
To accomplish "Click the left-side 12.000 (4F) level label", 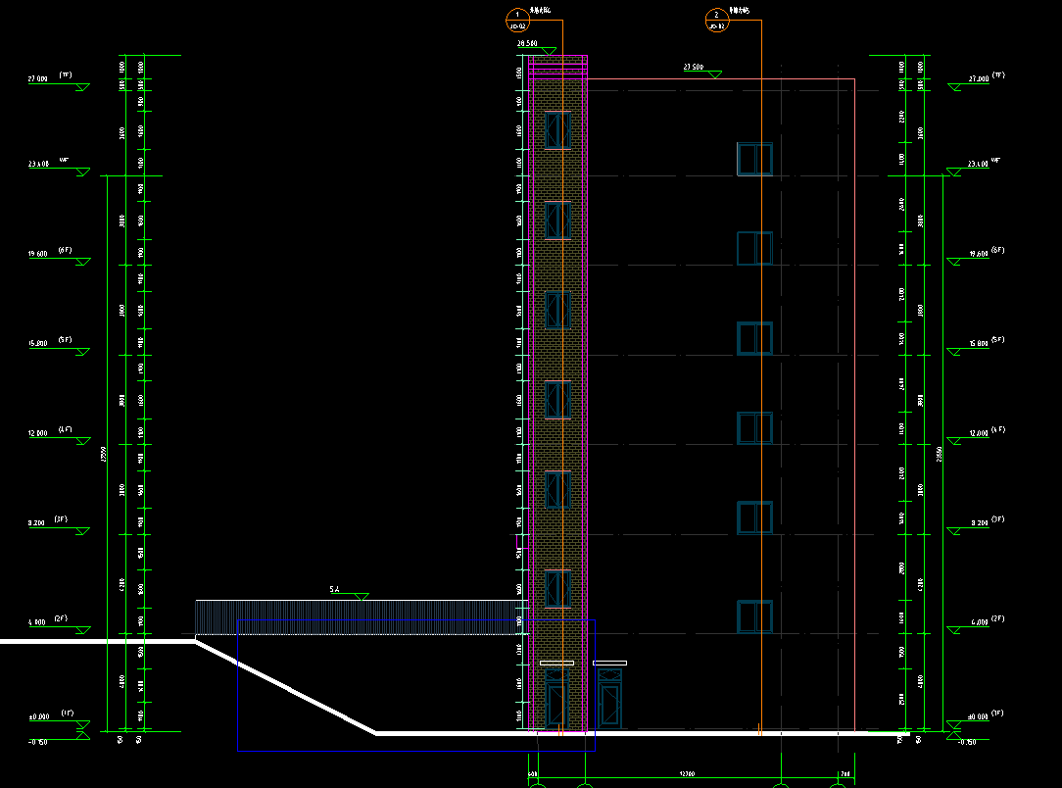I will [39, 433].
